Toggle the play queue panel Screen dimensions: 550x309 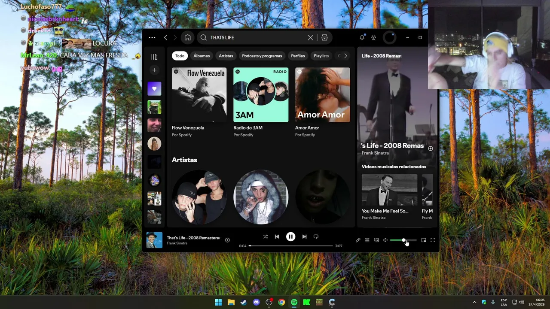pos(367,240)
